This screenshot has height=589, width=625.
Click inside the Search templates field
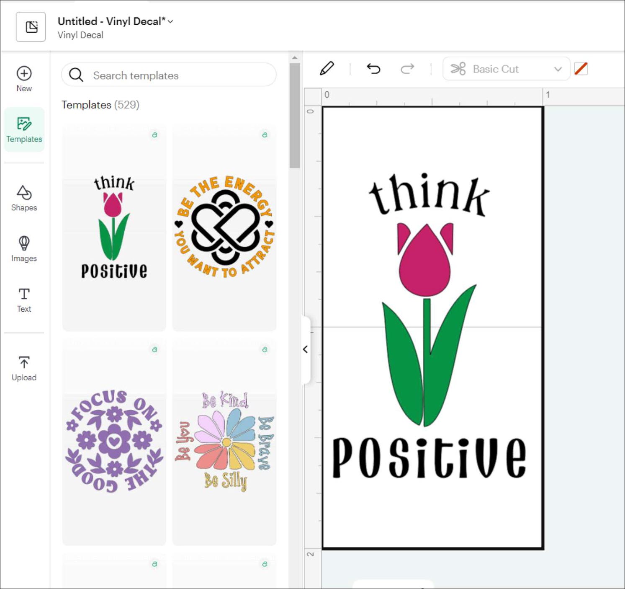coord(167,75)
